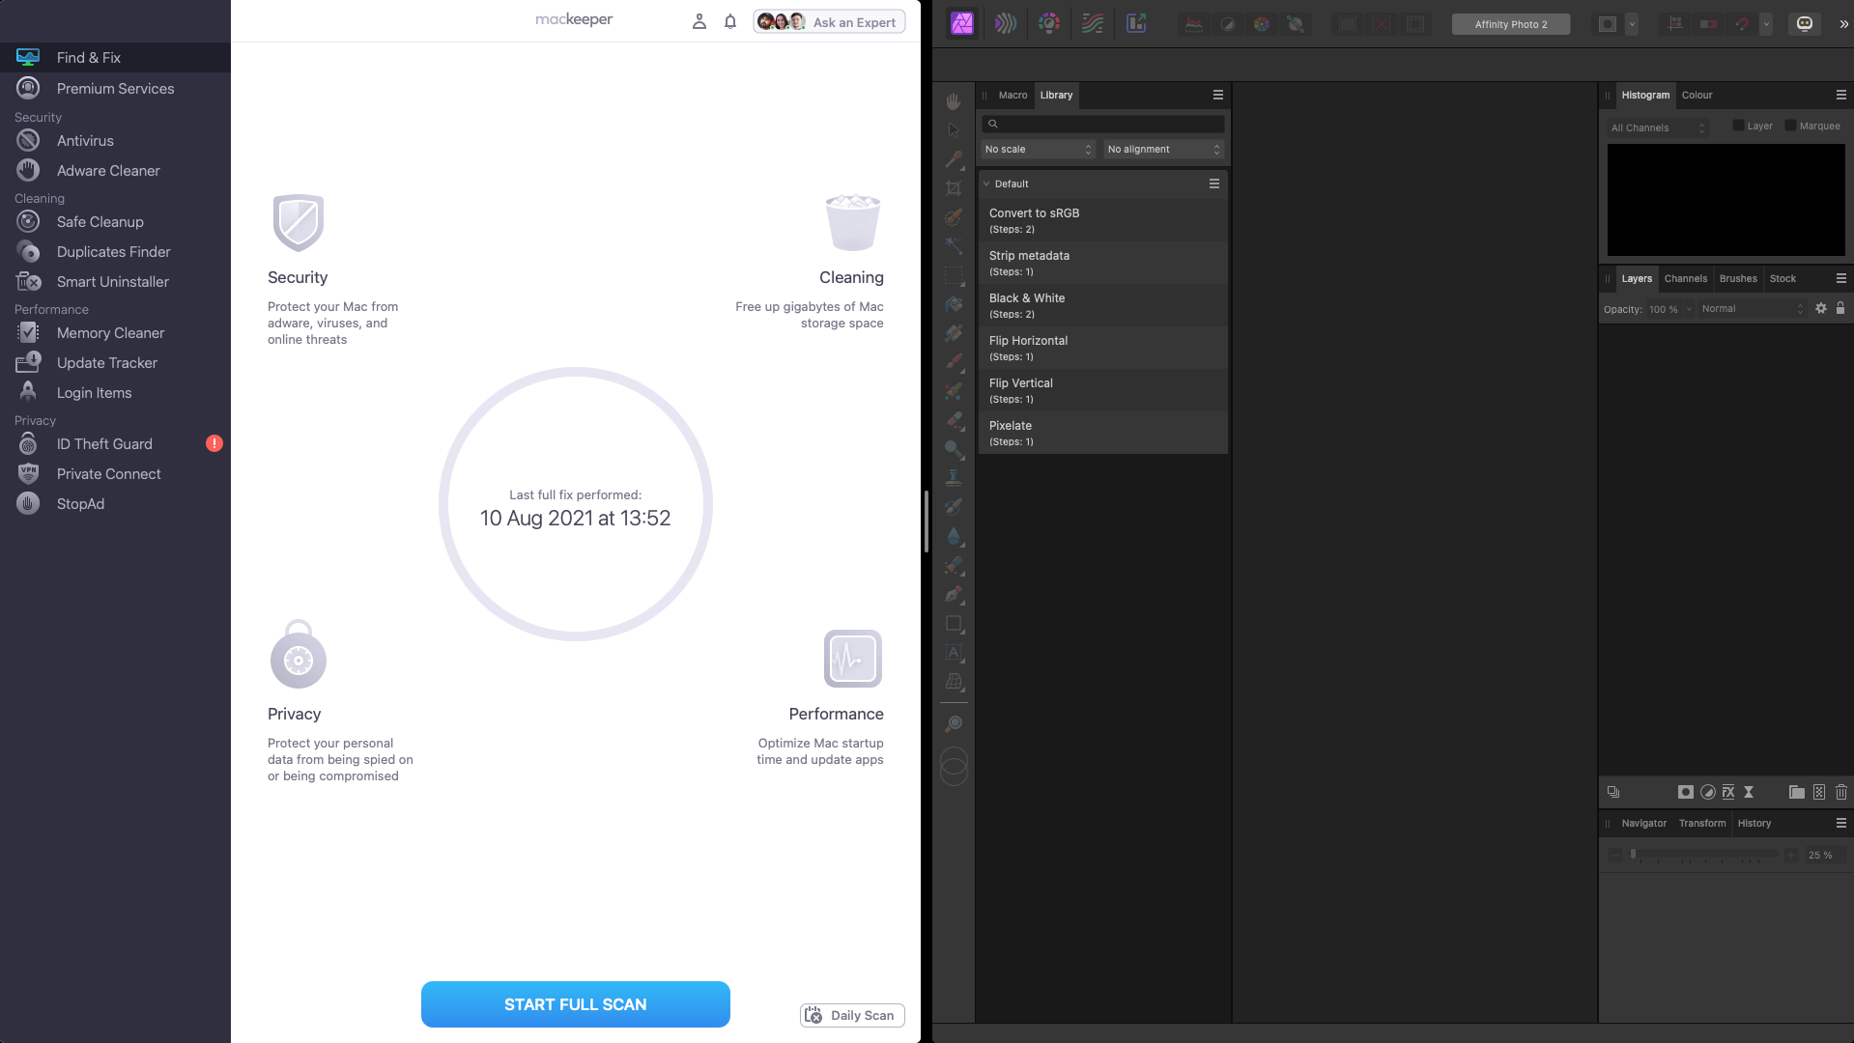Screen dimensions: 1854x1043
Task: Toggle the layer lock icon
Action: pyautogui.click(x=1840, y=308)
